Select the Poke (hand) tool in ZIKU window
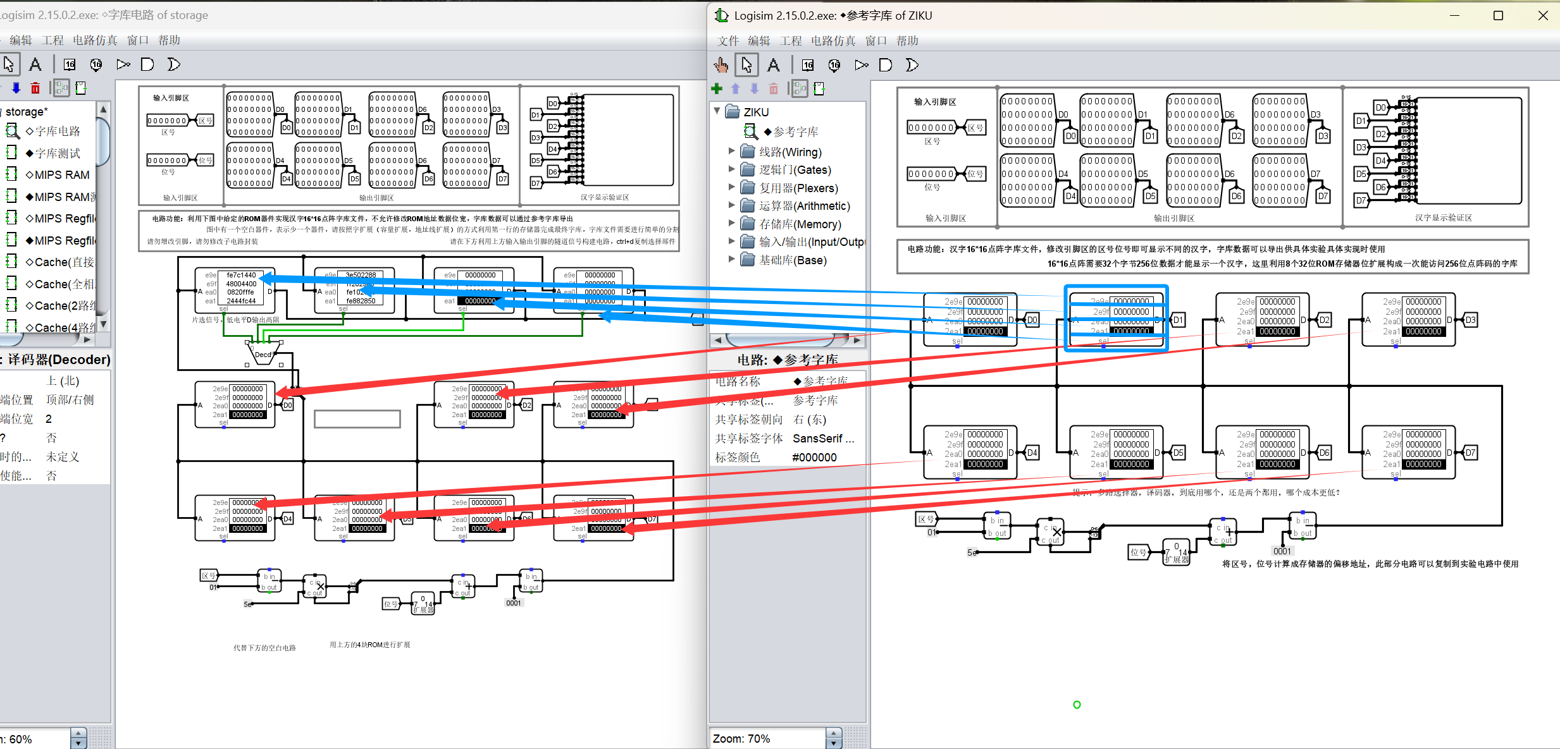 (x=721, y=64)
